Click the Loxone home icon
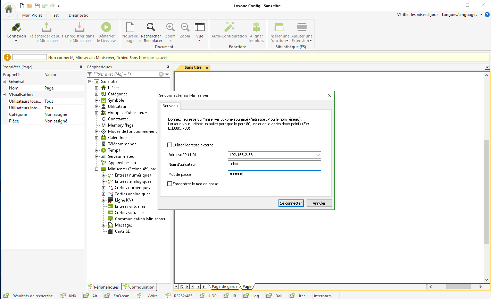This screenshot has width=491, height=299. (9, 9)
